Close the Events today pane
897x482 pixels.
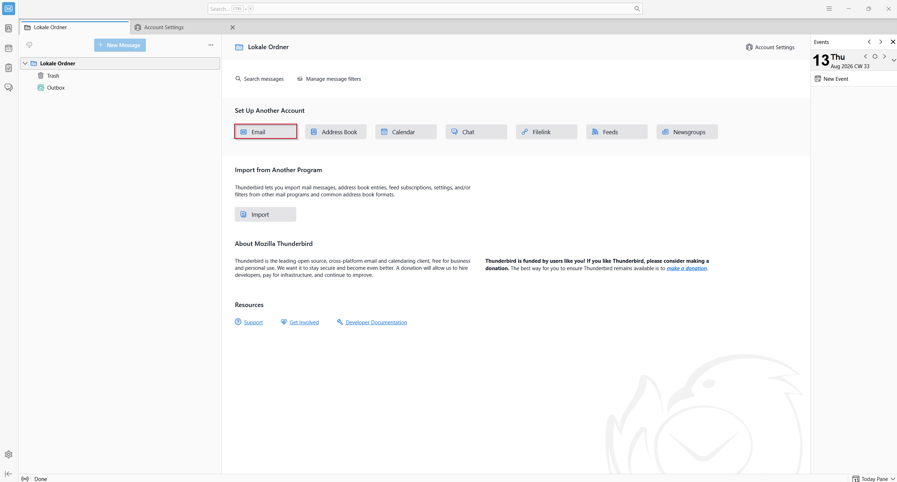click(x=893, y=42)
